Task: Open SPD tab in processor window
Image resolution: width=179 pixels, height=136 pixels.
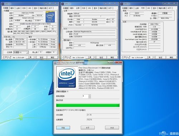Action: pyautogui.click(x=30, y=8)
